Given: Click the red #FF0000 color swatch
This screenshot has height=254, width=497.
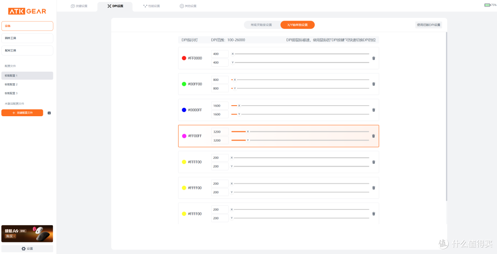Looking at the screenshot, I should (x=184, y=58).
